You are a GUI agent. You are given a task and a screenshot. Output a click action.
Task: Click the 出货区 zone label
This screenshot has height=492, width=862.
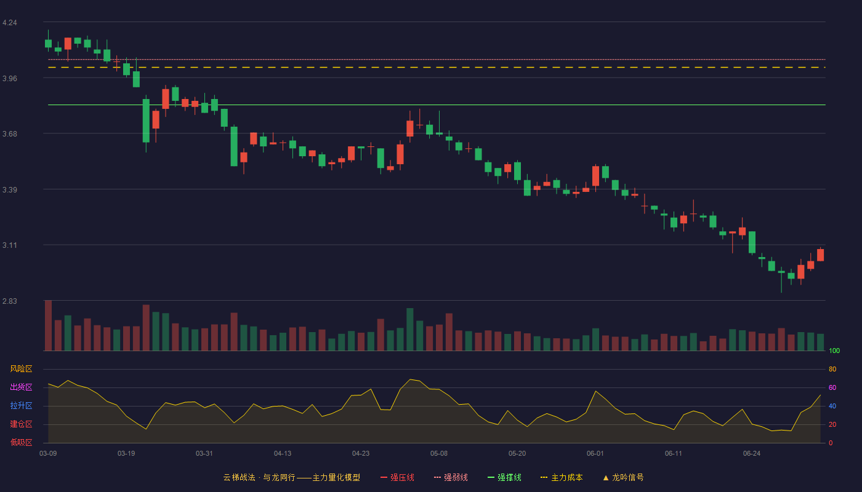pyautogui.click(x=21, y=387)
